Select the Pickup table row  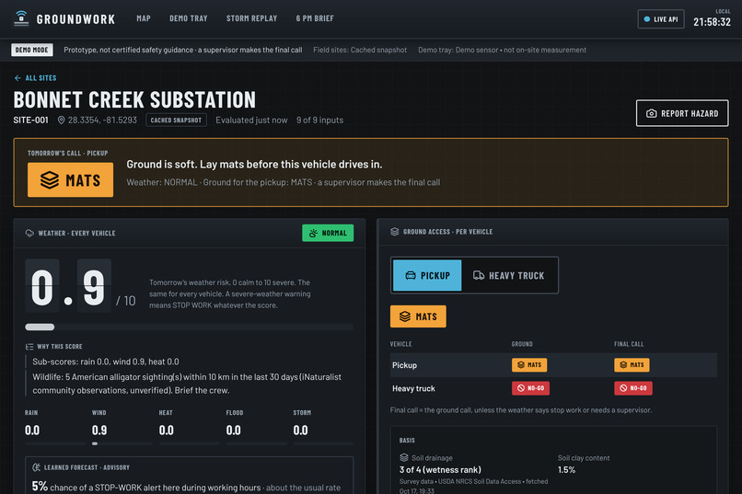553,365
